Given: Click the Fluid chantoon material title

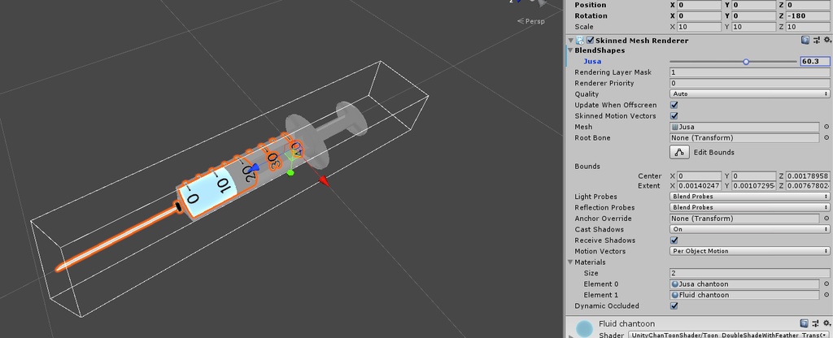Looking at the screenshot, I should (x=627, y=323).
